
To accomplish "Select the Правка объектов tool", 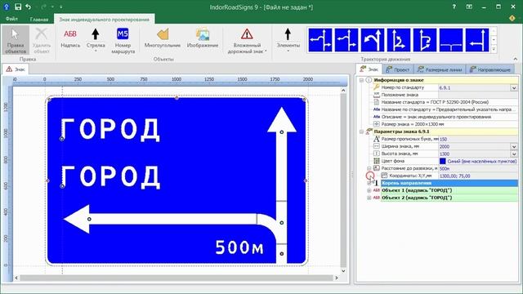I will click(16, 40).
